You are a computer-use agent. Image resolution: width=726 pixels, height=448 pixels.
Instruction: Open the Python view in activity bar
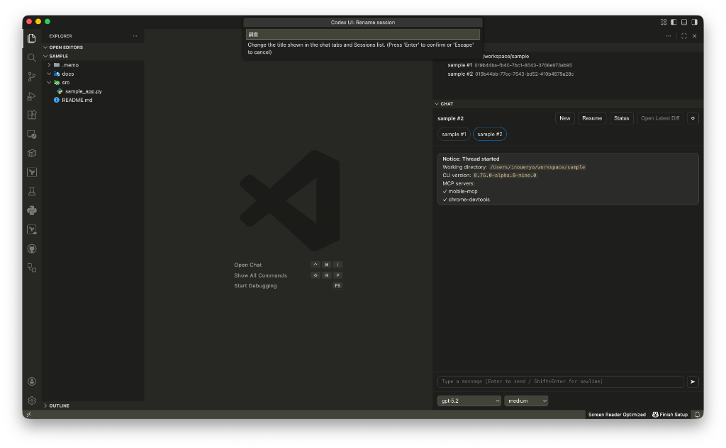tap(32, 210)
